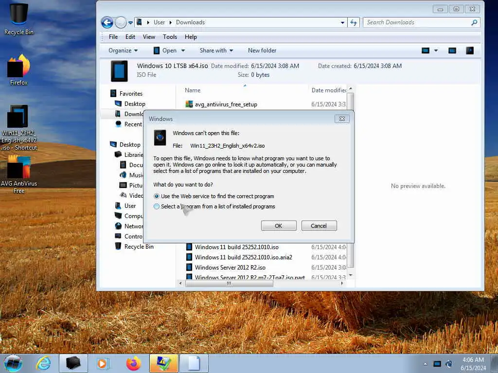Click the network tray icon
The height and width of the screenshot is (373, 498).
pos(437,364)
